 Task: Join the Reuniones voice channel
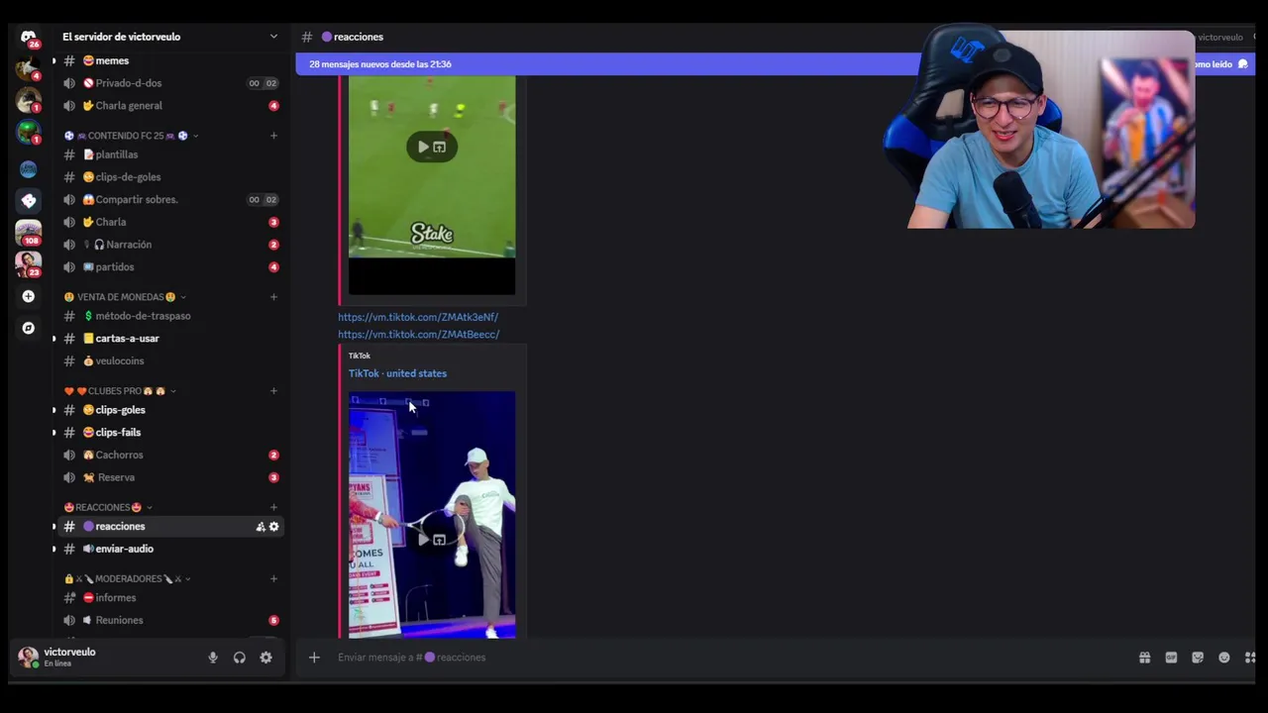pyautogui.click(x=170, y=620)
